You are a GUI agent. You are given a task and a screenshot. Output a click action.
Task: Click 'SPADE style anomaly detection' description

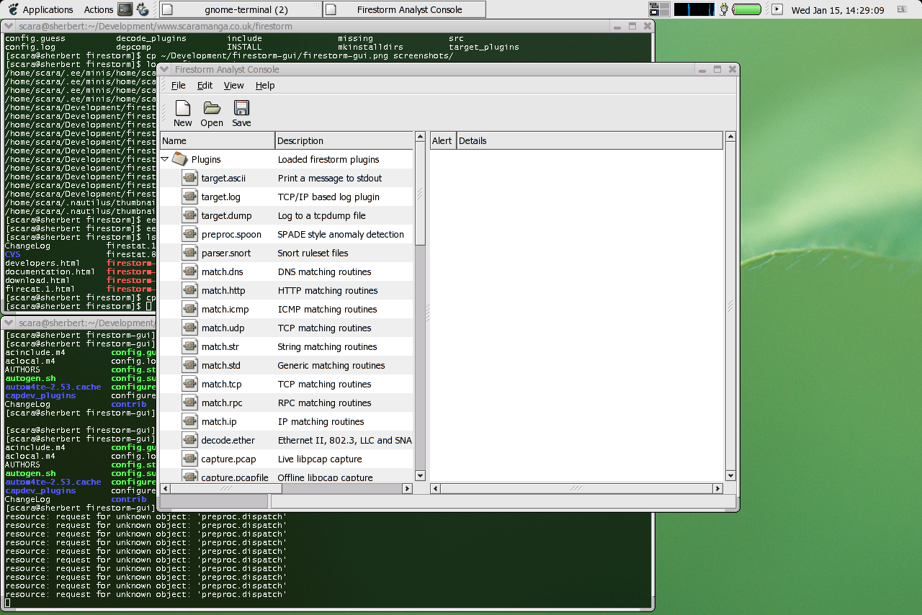[x=341, y=235]
